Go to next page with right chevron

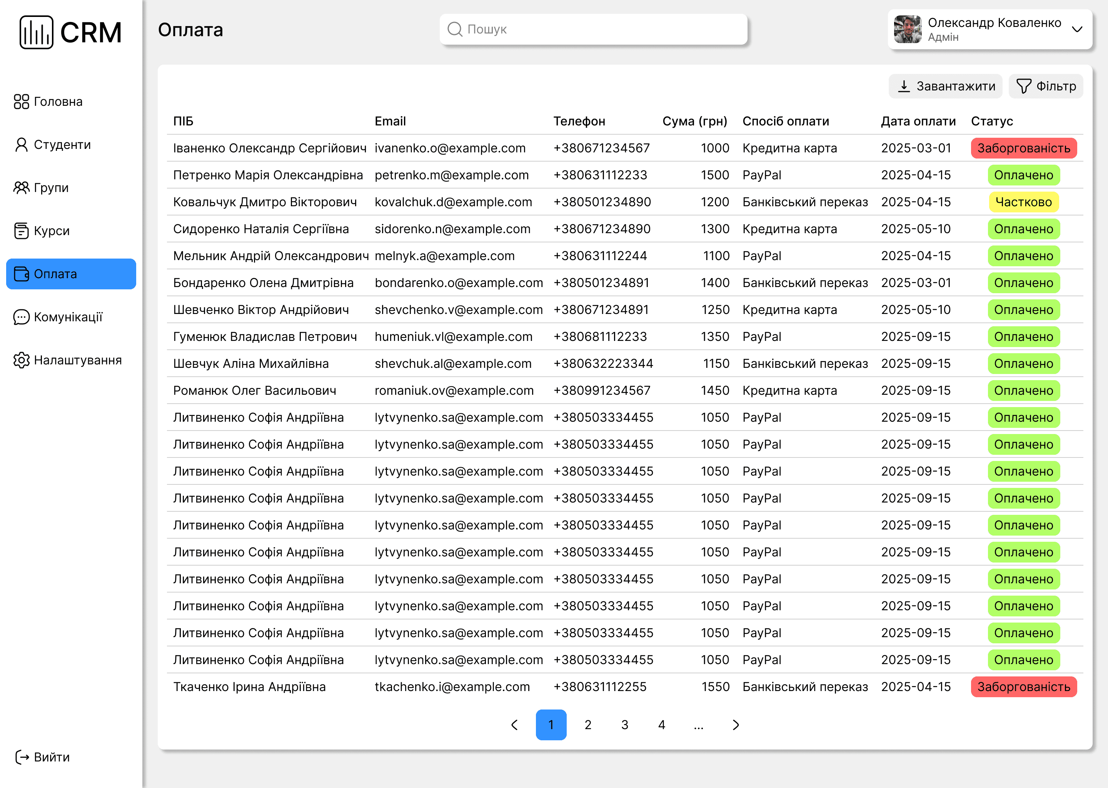pos(736,725)
